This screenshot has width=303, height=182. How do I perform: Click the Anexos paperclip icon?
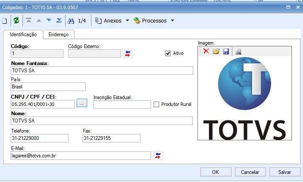click(x=98, y=20)
